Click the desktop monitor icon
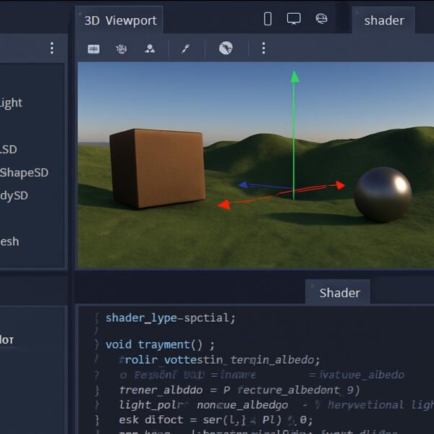 point(294,19)
